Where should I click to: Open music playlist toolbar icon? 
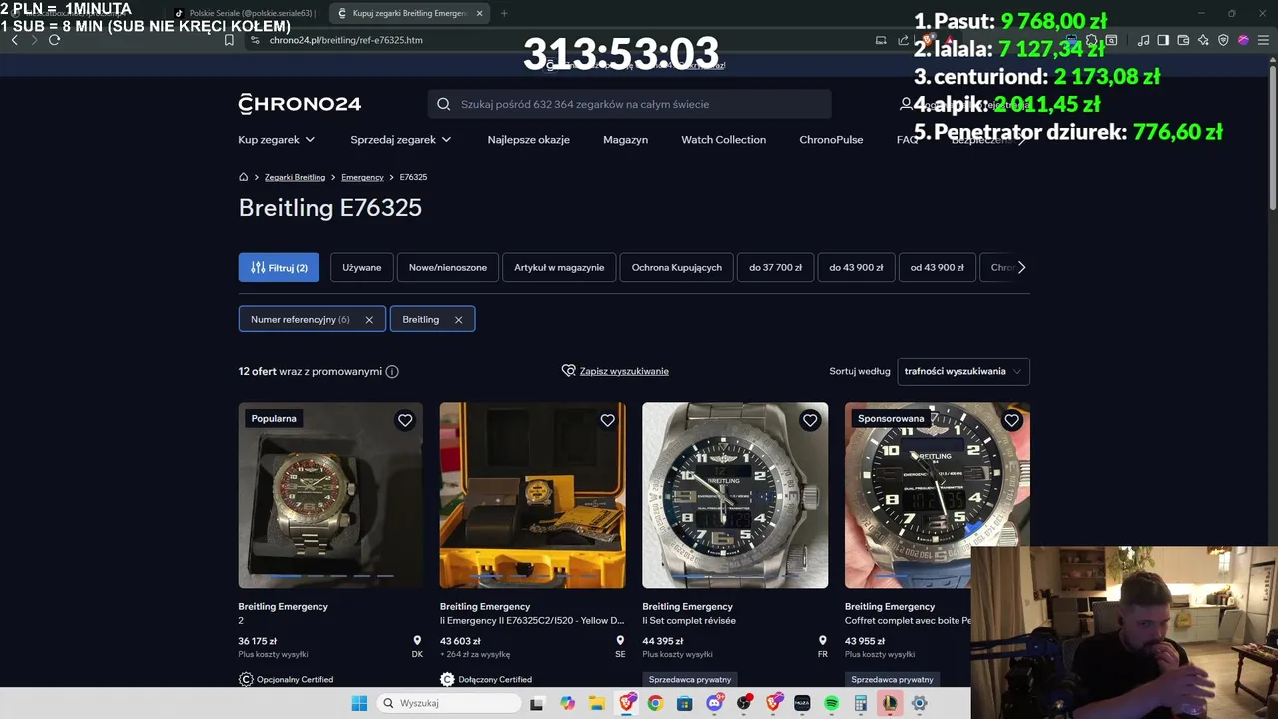[1143, 40]
